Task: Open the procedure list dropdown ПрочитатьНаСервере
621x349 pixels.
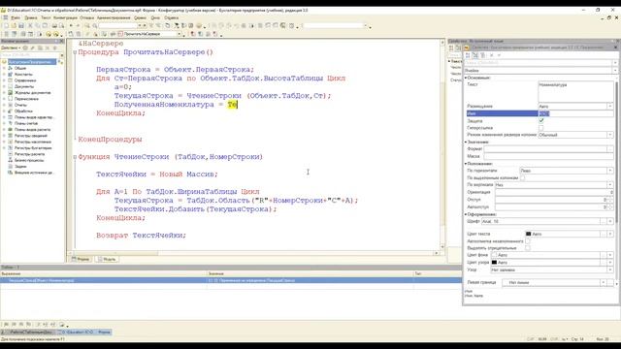Action: tap(179, 34)
